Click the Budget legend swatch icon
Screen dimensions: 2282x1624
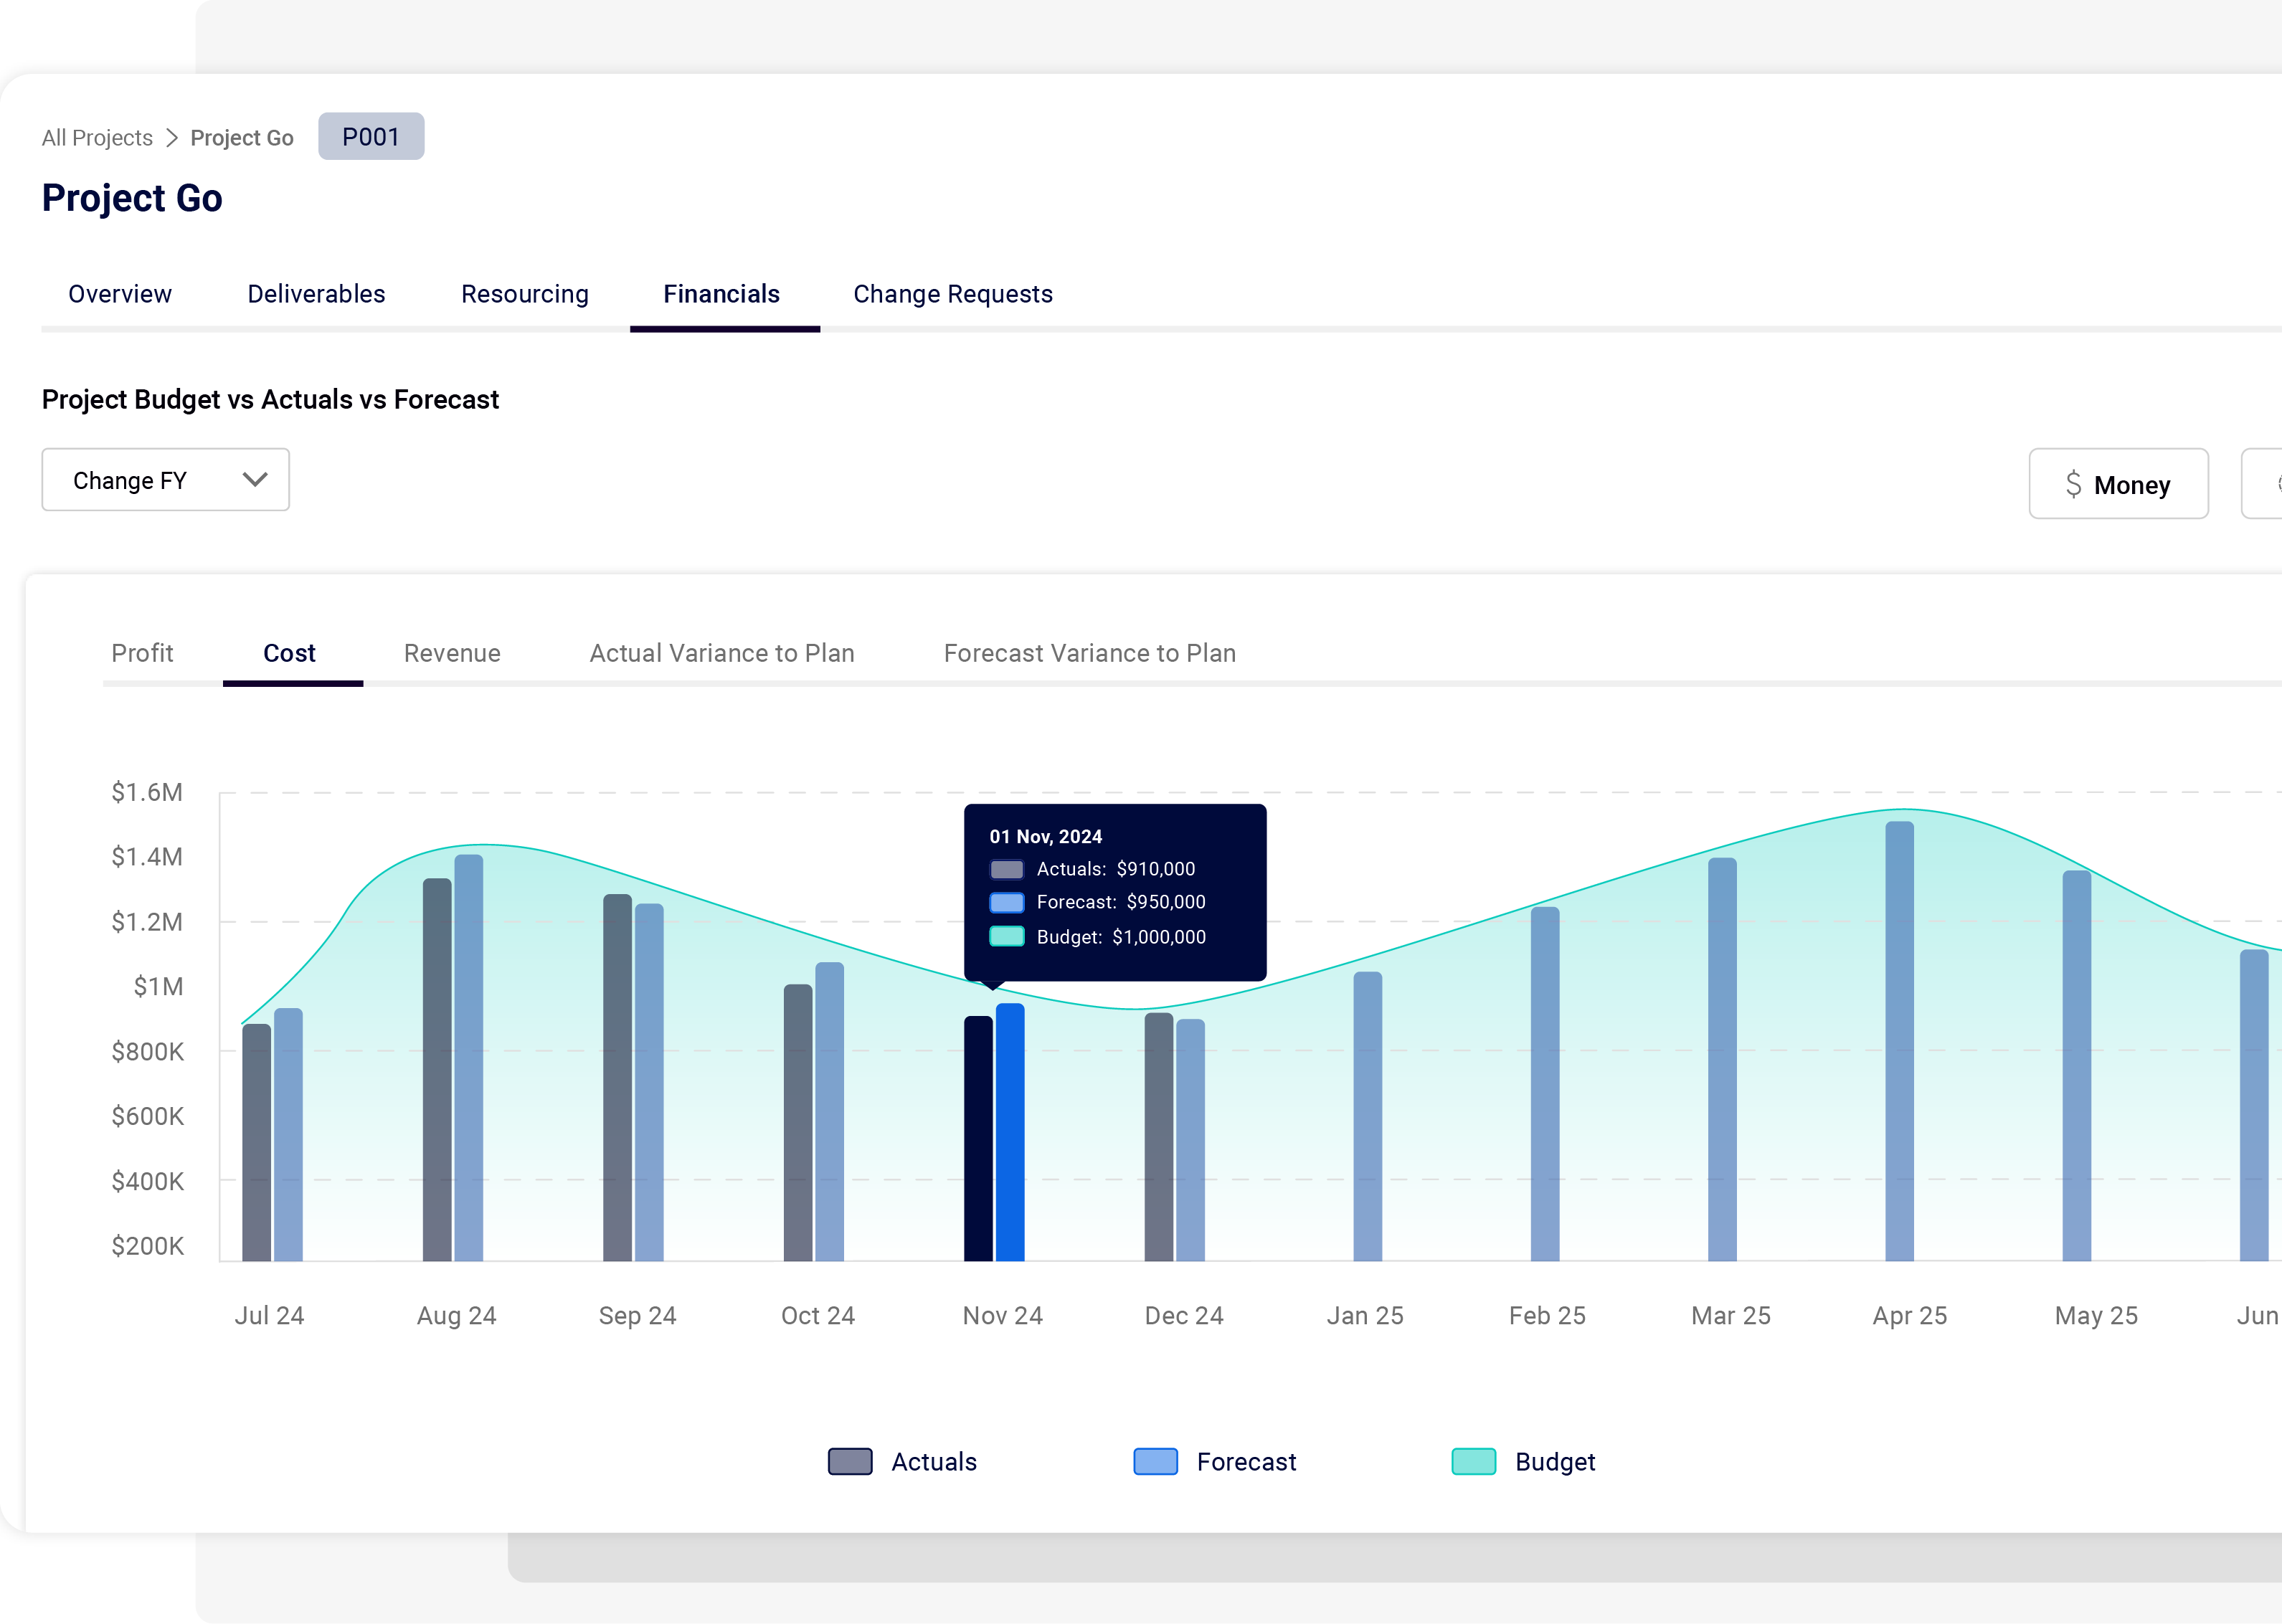1473,1461
